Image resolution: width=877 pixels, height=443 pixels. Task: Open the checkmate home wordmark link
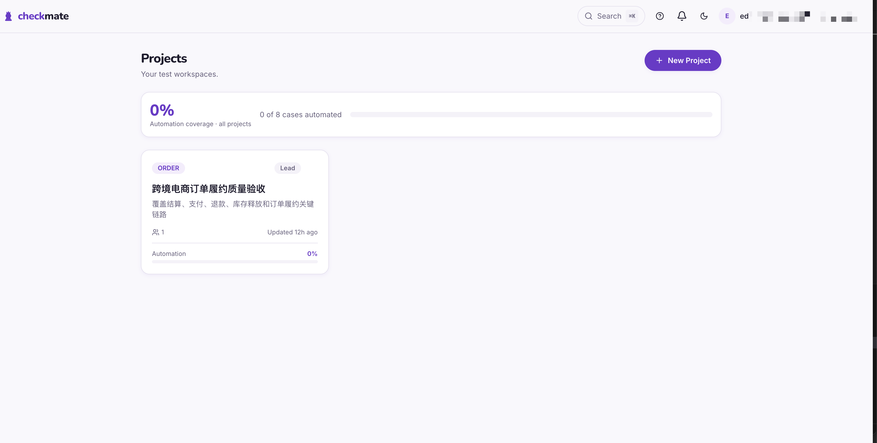(x=43, y=16)
